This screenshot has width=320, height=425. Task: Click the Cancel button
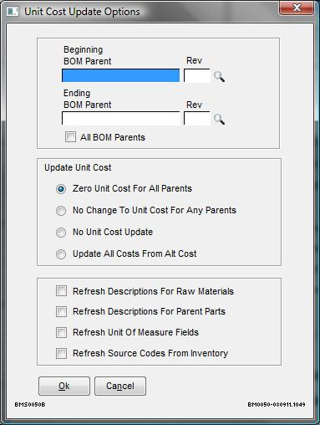120,386
